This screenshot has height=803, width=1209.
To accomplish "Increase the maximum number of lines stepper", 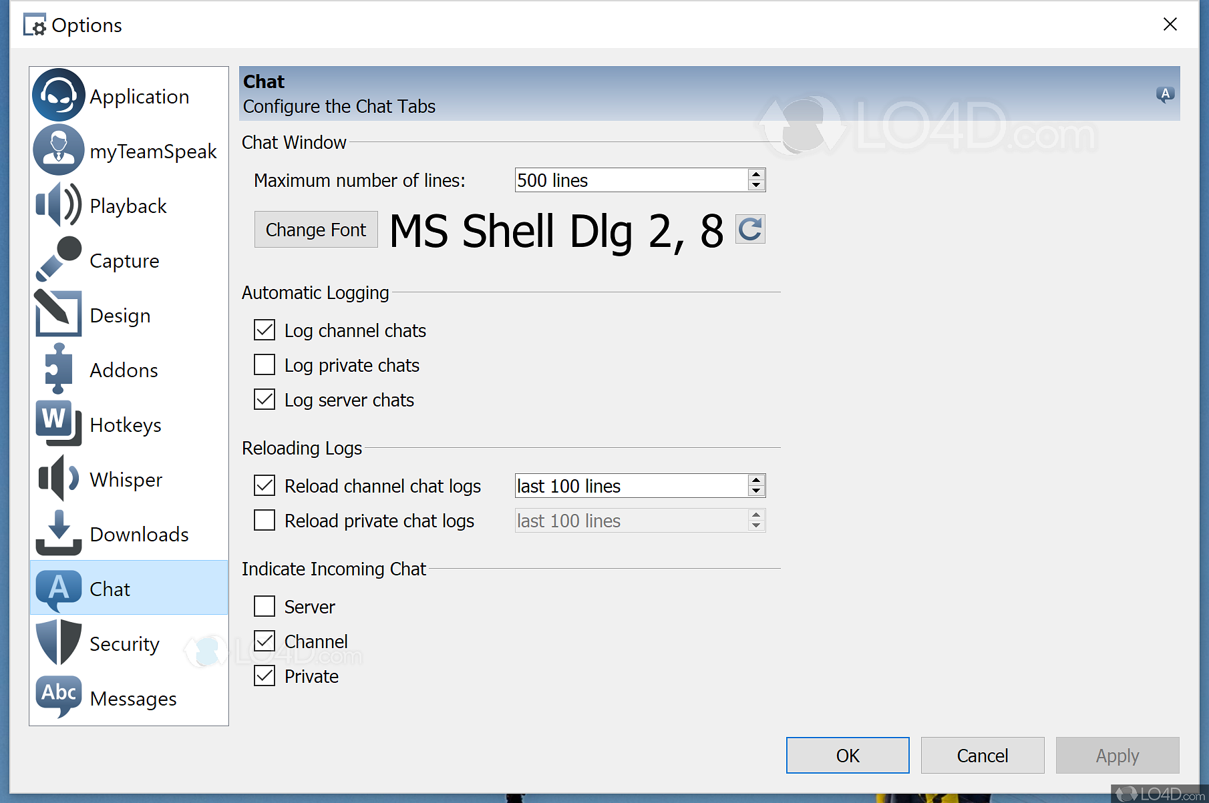I will click(x=755, y=175).
